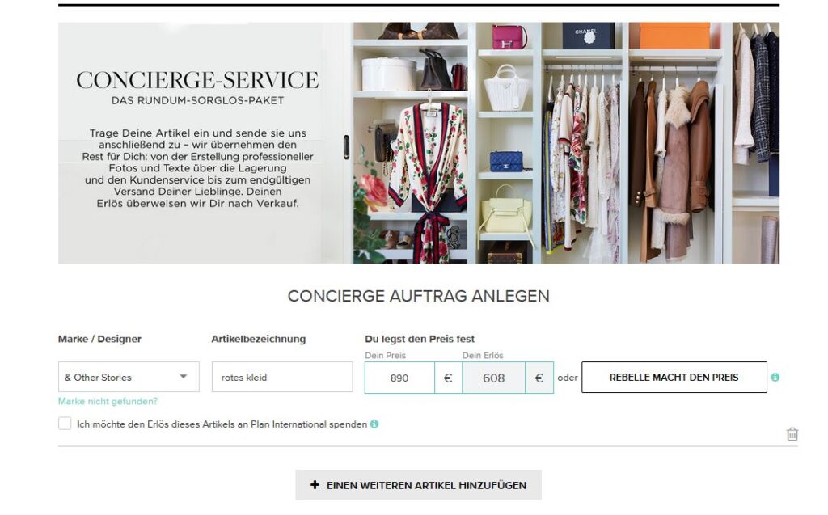Click the CONCIERGE AUFTRAG ANLEGEN heading

[x=418, y=296]
